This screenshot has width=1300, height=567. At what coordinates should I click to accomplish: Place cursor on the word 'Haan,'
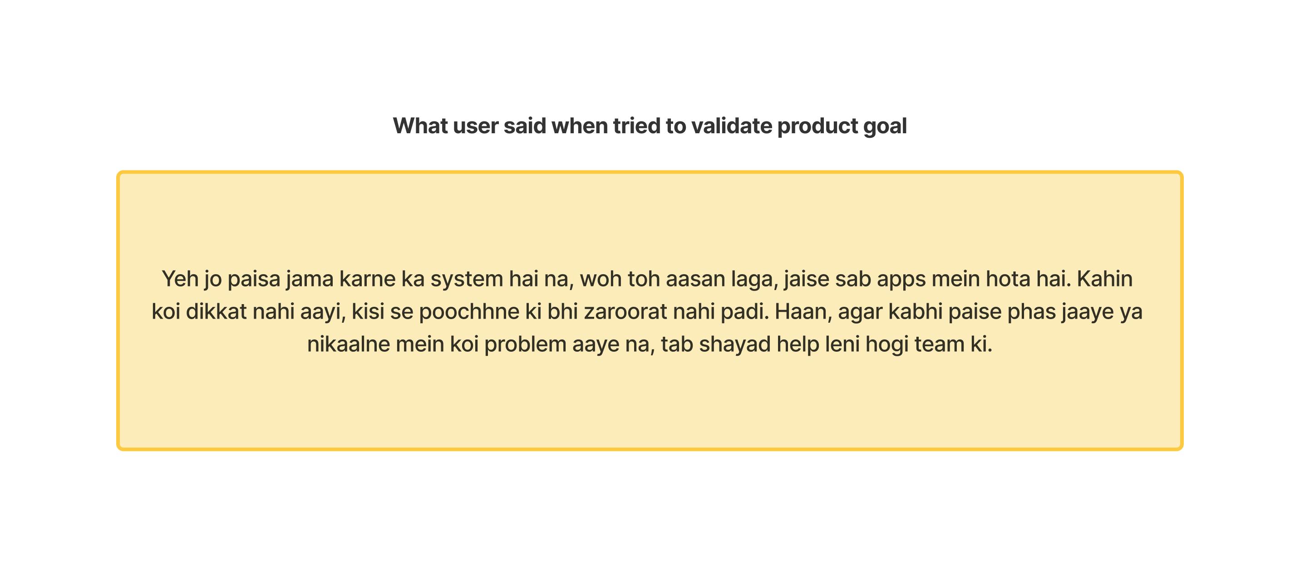[803, 312]
